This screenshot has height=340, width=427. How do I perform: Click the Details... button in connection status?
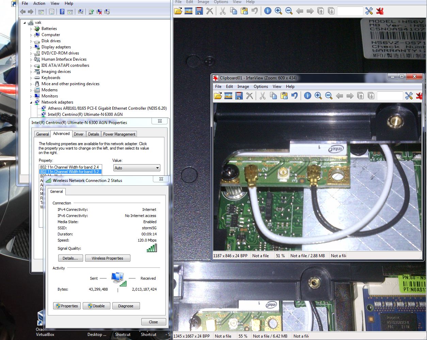click(70, 258)
